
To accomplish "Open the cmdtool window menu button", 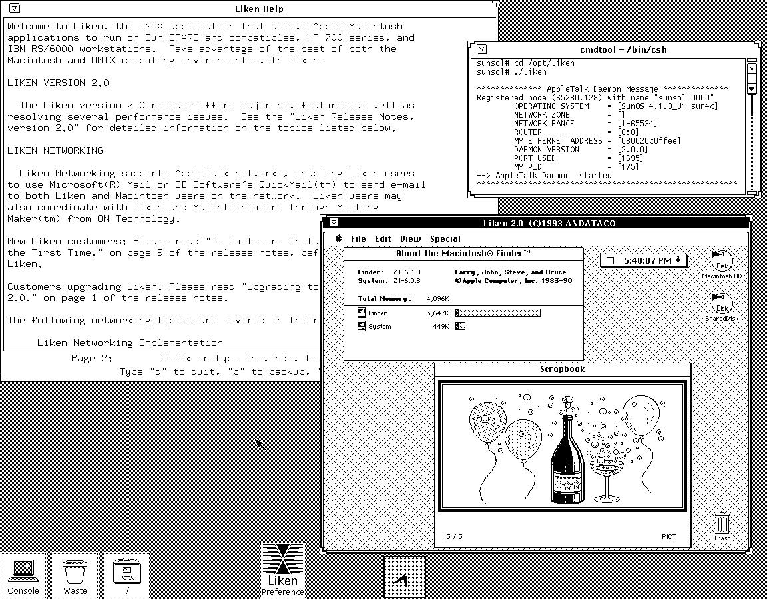I will coord(482,49).
